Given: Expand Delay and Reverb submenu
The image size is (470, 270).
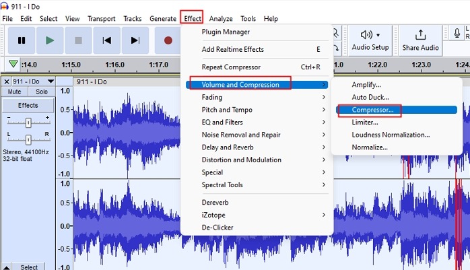Looking at the screenshot, I should 257,147.
